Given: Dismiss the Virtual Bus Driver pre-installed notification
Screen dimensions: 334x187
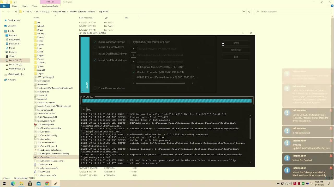Looking at the screenshot, I should pyautogui.click(x=331, y=168).
